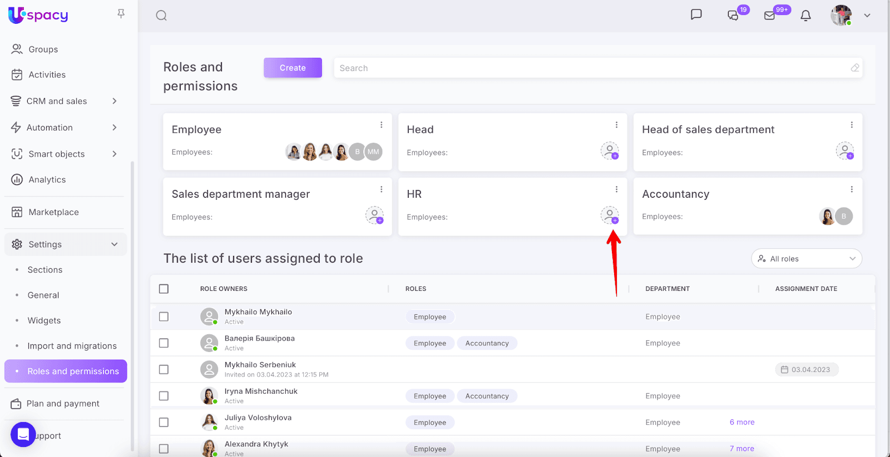Click add employee icon on HR role card

[x=610, y=215]
